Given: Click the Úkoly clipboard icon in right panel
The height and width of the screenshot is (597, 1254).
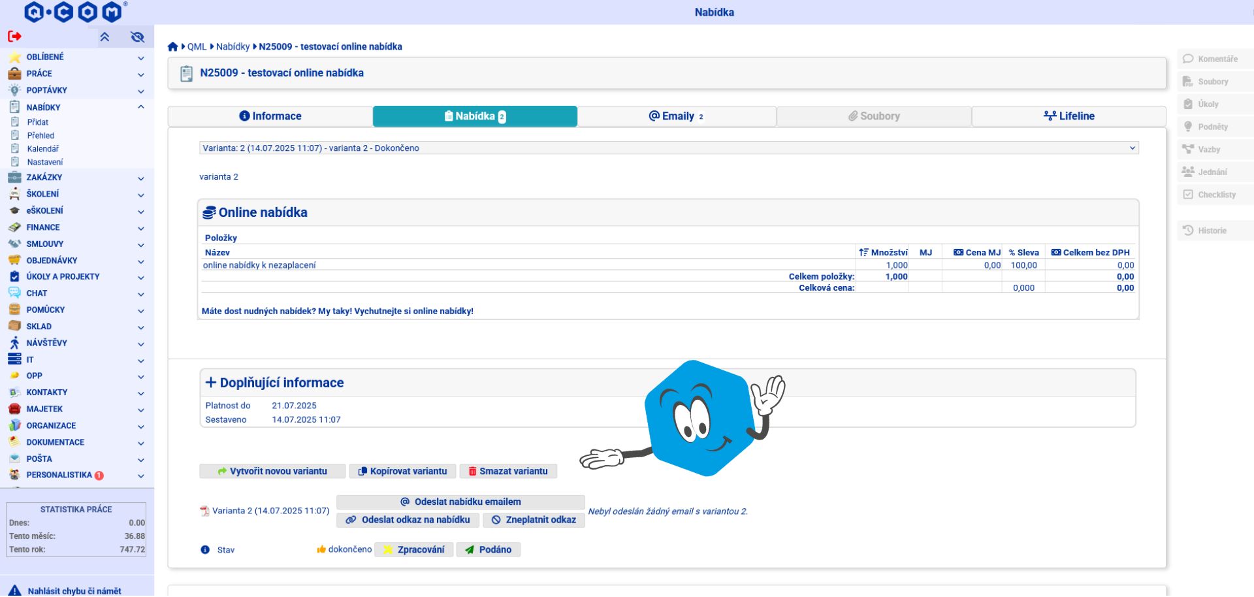Looking at the screenshot, I should click(1188, 104).
